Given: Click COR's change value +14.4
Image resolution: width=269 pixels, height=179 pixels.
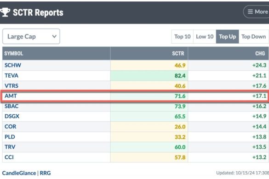Looking at the screenshot, I should pyautogui.click(x=259, y=127).
